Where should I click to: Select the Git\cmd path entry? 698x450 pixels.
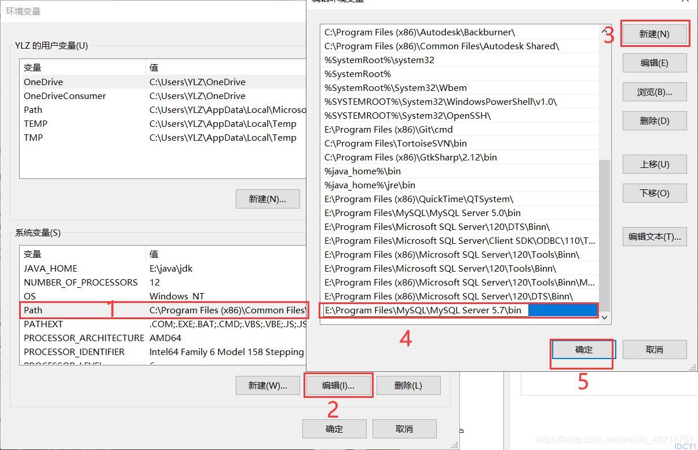pyautogui.click(x=460, y=130)
